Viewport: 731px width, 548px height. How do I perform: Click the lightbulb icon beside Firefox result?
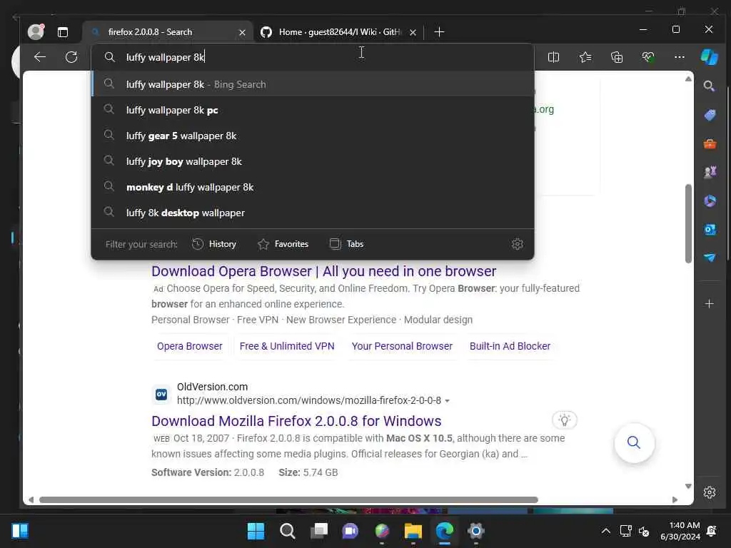pos(565,420)
